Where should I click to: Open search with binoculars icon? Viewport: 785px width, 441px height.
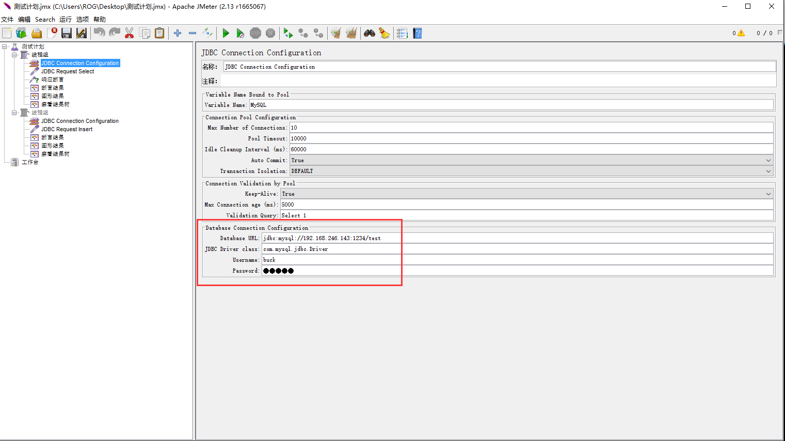pos(370,33)
